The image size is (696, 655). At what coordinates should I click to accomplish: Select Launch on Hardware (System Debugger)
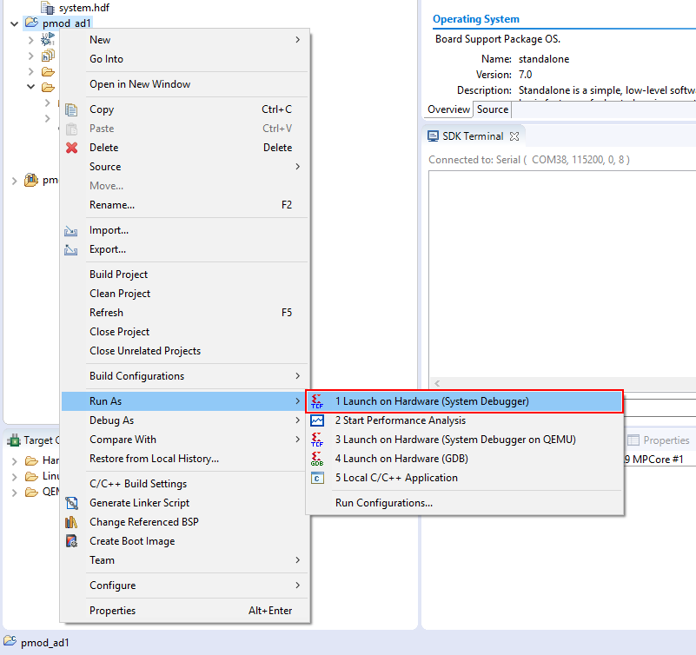coord(464,401)
